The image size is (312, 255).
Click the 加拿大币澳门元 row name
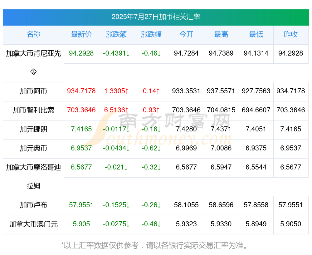click(x=33, y=224)
